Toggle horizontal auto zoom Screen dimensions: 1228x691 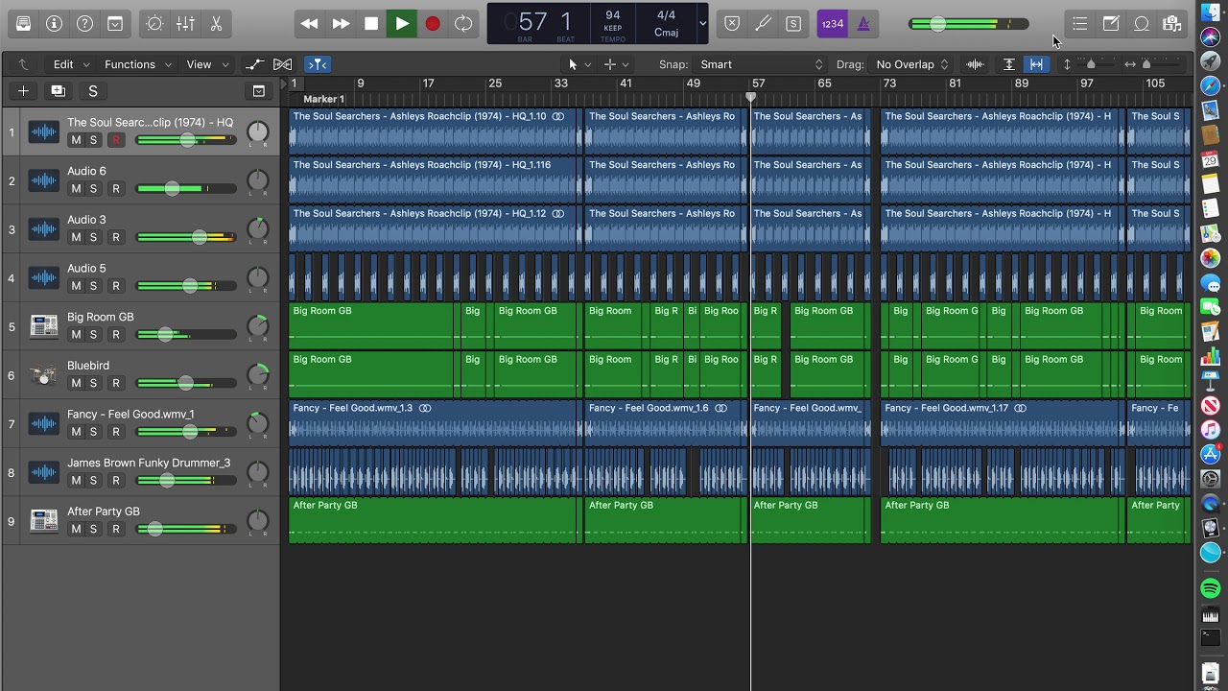[1036, 64]
